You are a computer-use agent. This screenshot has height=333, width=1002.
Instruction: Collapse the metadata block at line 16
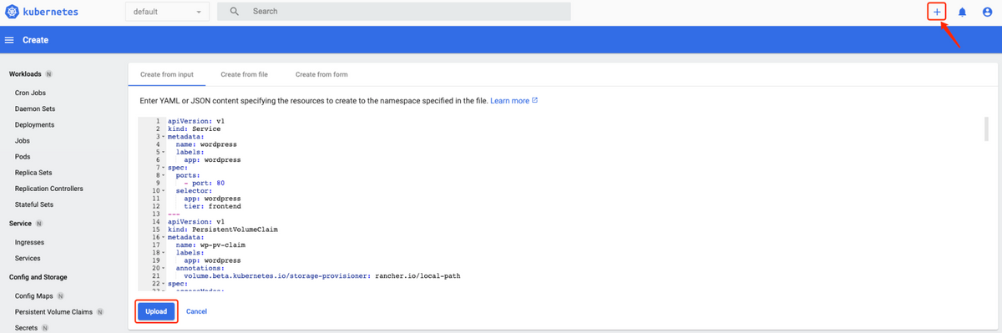coord(164,237)
